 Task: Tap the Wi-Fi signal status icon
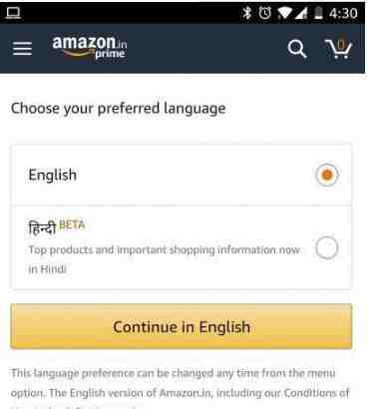click(284, 13)
